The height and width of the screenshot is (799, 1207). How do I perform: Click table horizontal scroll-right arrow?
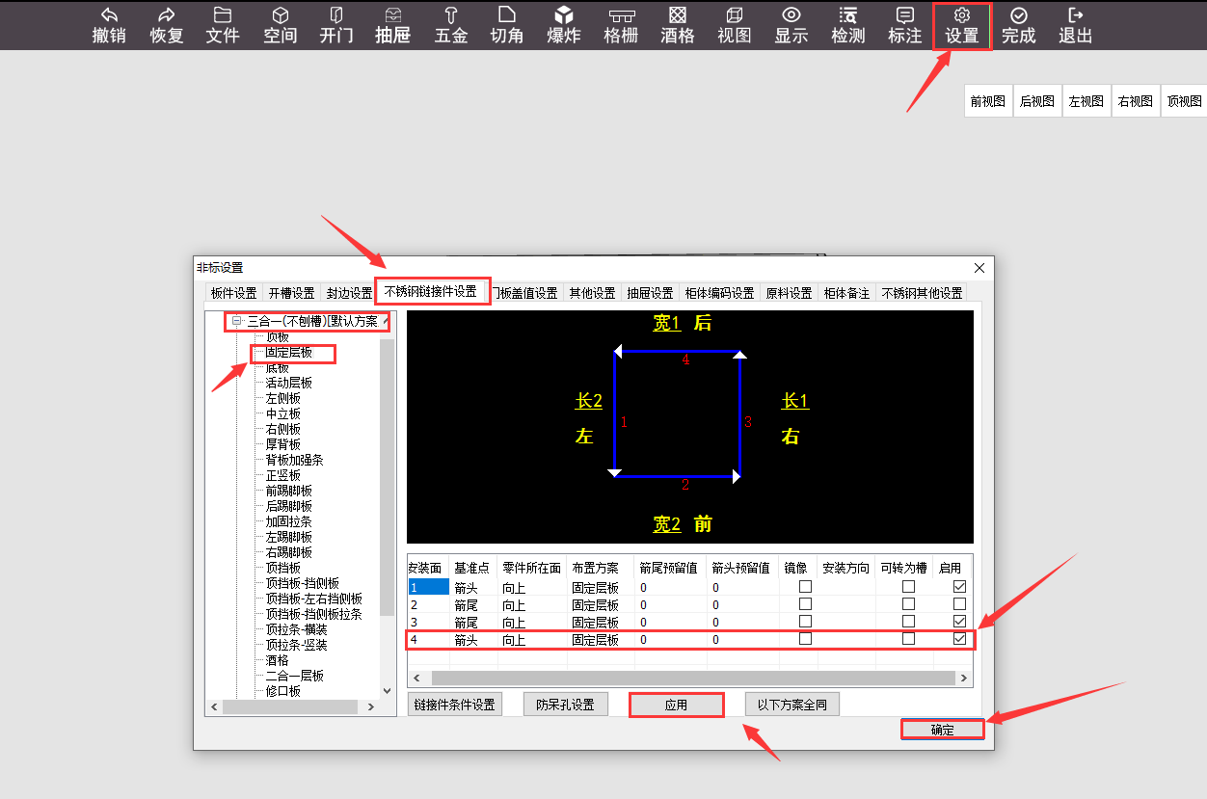coord(963,679)
